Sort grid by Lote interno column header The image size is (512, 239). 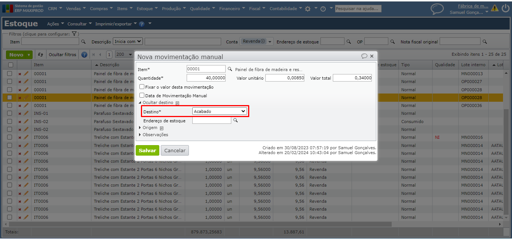[473, 65]
